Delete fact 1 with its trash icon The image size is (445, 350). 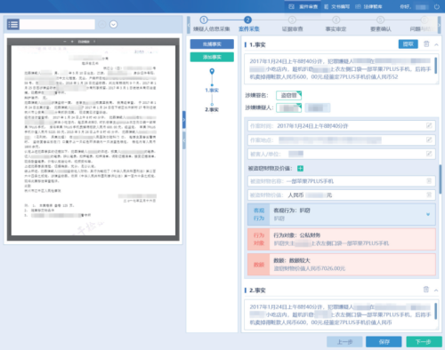tap(426, 44)
